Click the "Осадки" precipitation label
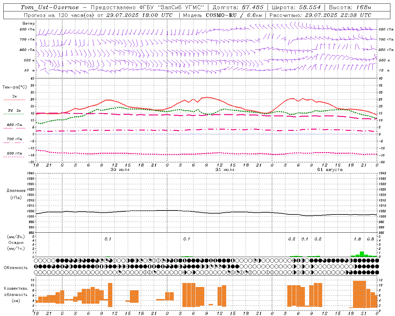The image size is (395, 316). tap(16, 243)
